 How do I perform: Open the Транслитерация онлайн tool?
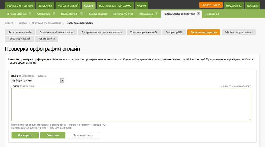coord(144,32)
